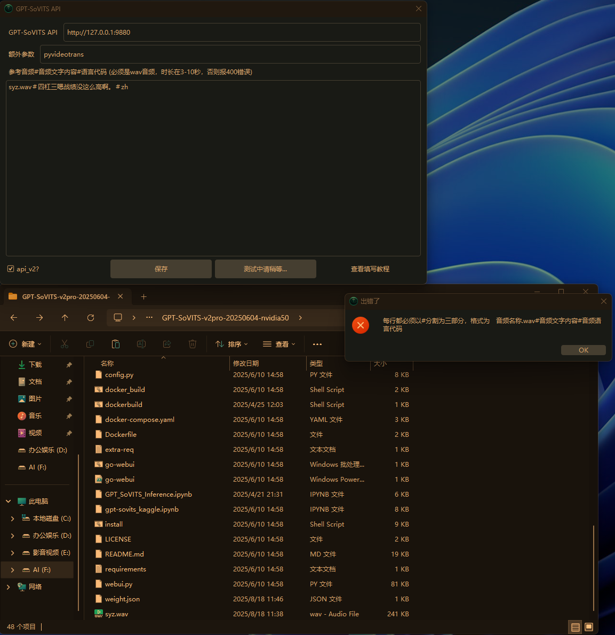Open the 查看填写教程 tutorial link
The height and width of the screenshot is (635, 615).
coord(370,269)
